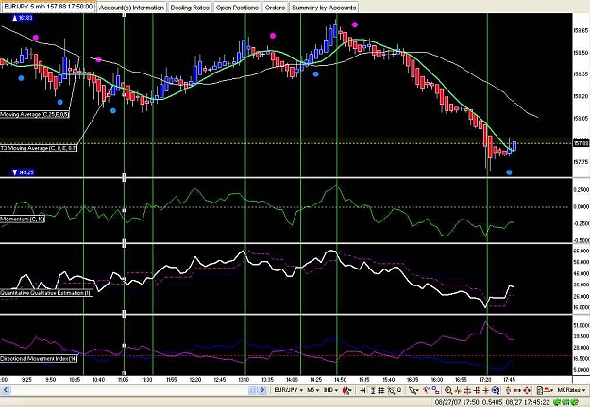Open the BID price type dropdown
Viewport: 590px width, 407px height.
tap(331, 390)
